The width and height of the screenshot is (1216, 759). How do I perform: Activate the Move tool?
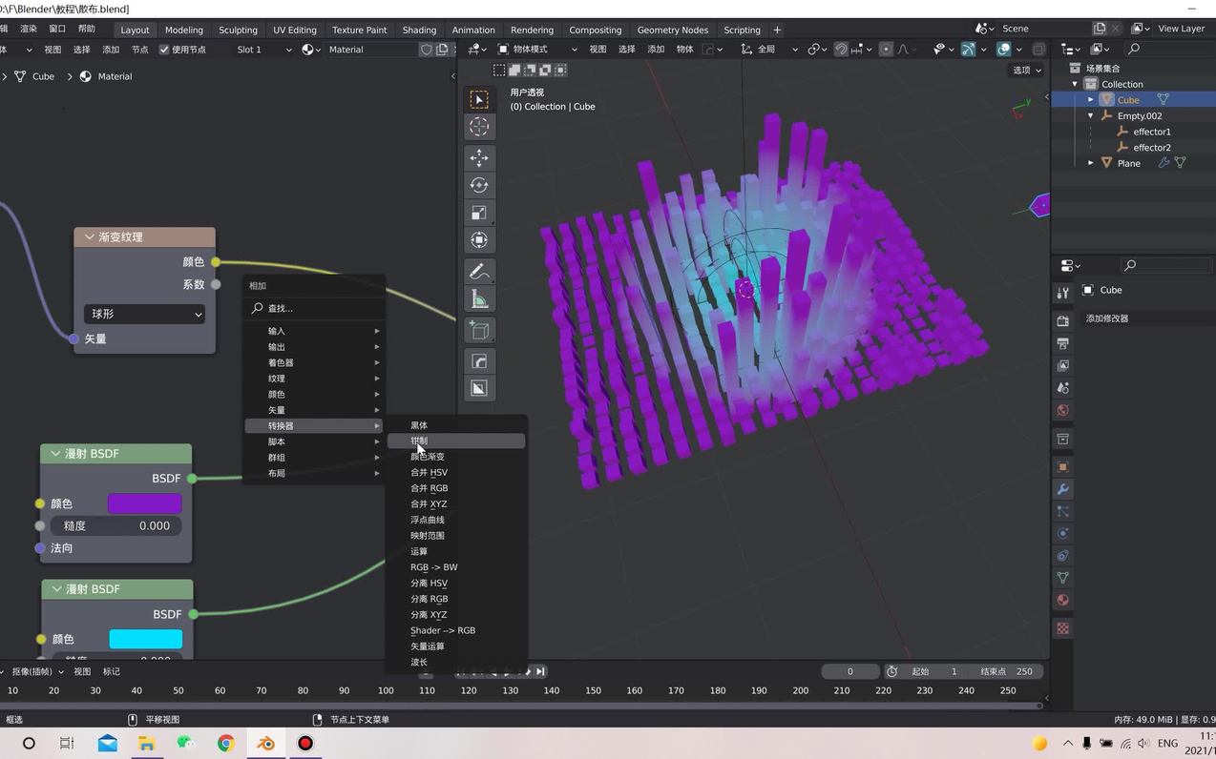479,157
